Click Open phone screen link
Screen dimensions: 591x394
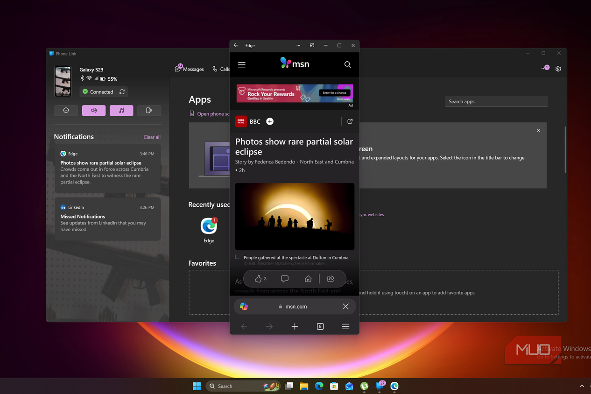[x=210, y=114]
